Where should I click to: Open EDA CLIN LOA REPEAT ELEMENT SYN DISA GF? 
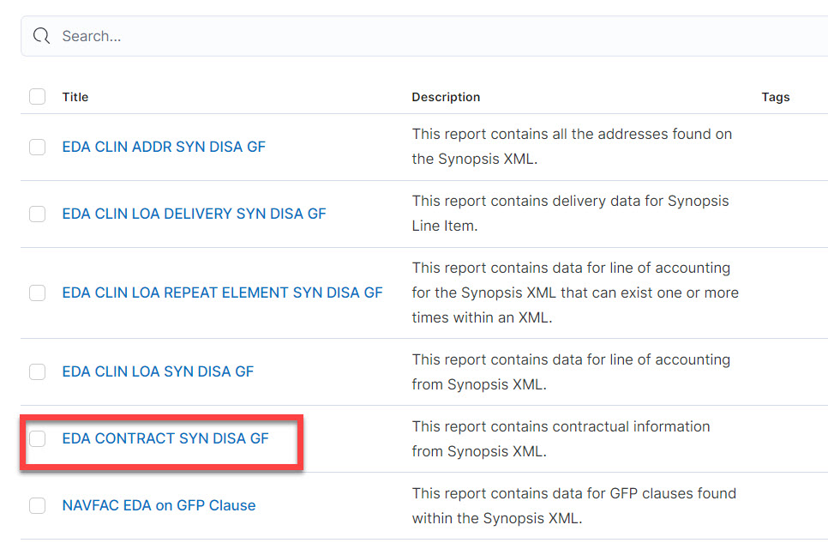point(222,293)
